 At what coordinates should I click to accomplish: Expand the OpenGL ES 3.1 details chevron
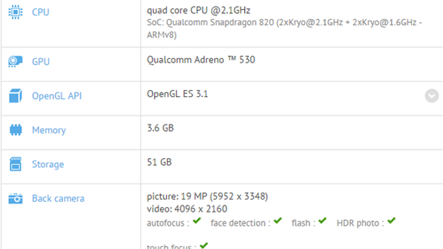pyautogui.click(x=432, y=96)
